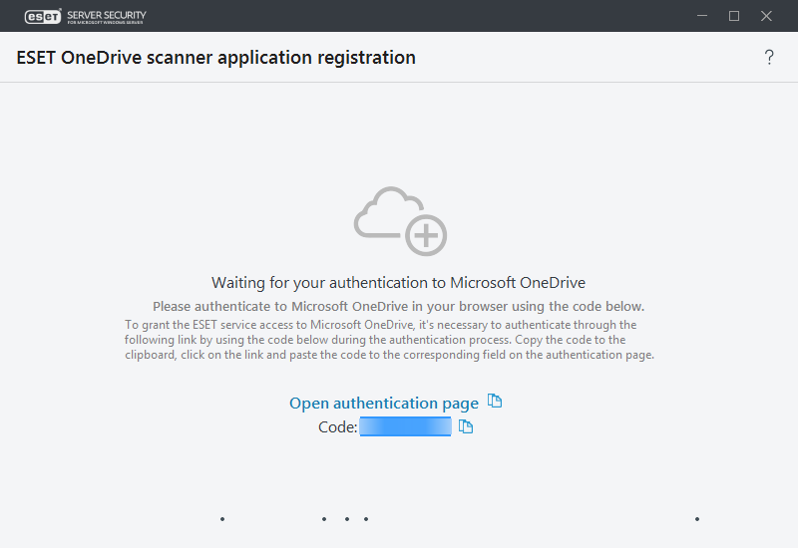Select the blurred authentication code field
The width and height of the screenshot is (798, 548).
[406, 426]
